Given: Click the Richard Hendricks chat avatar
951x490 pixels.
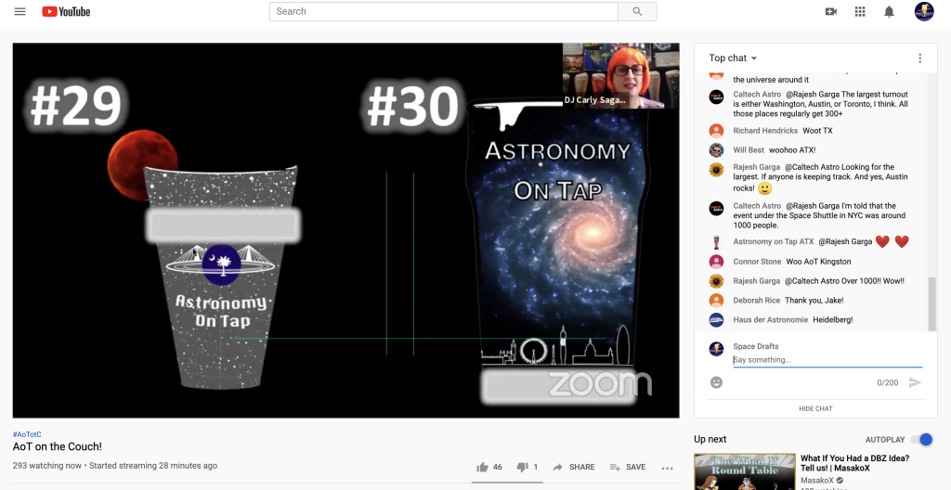Looking at the screenshot, I should pos(716,130).
